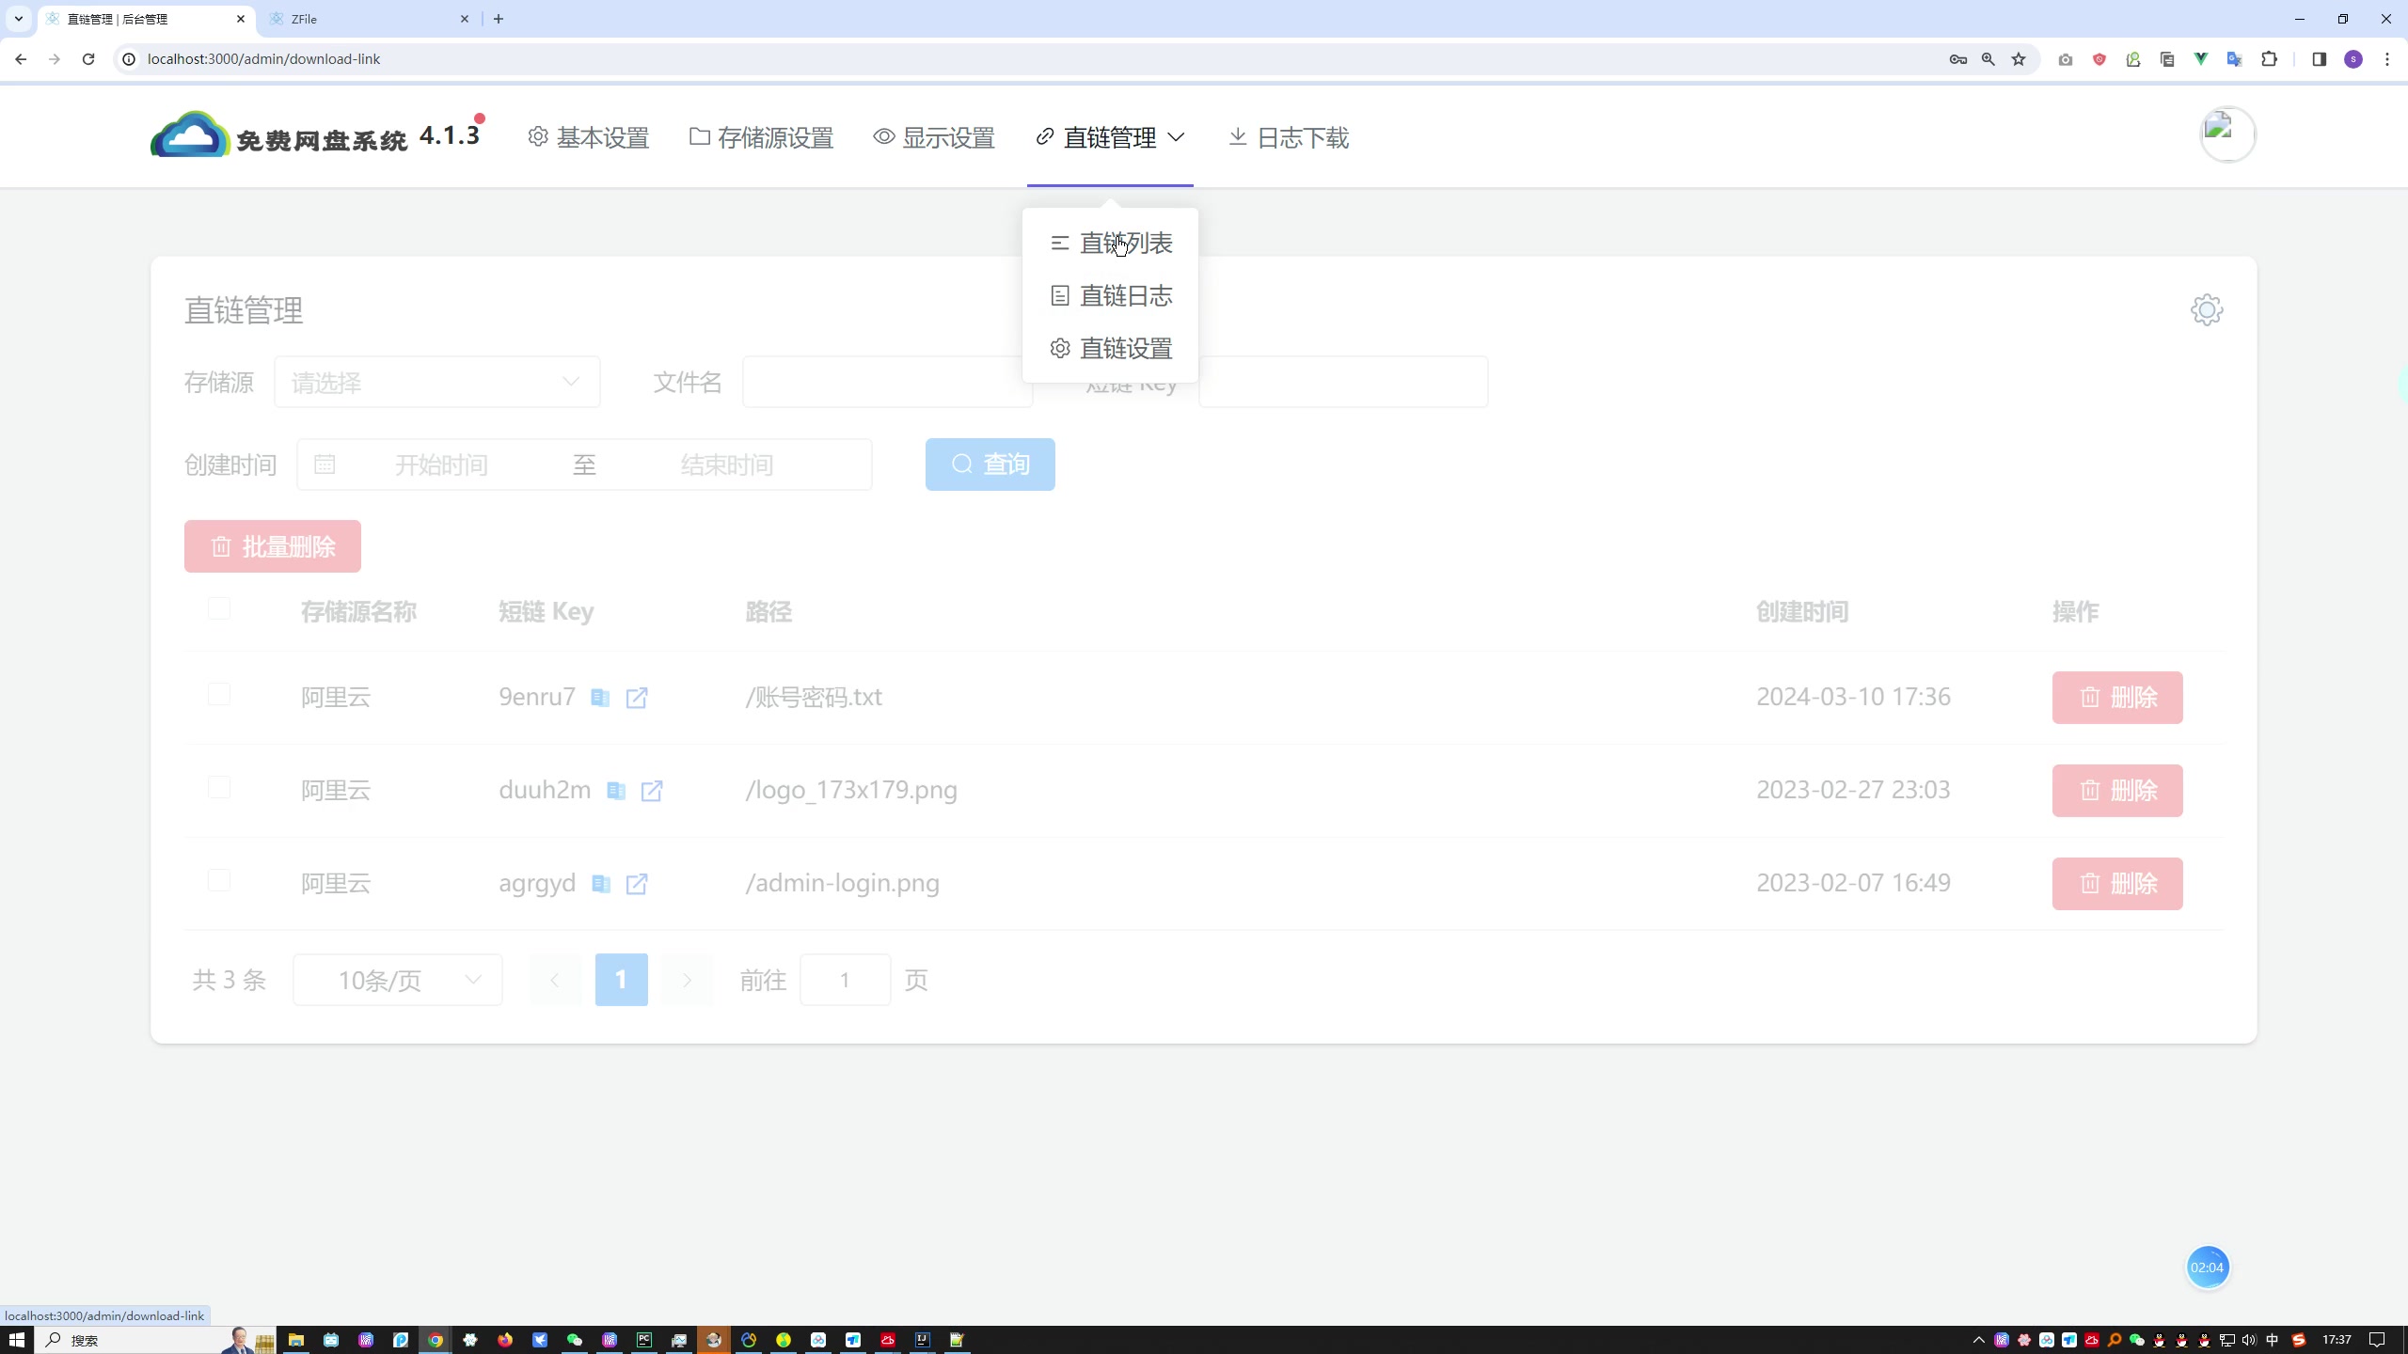Go back in browser history
The image size is (2408, 1354).
[x=21, y=59]
